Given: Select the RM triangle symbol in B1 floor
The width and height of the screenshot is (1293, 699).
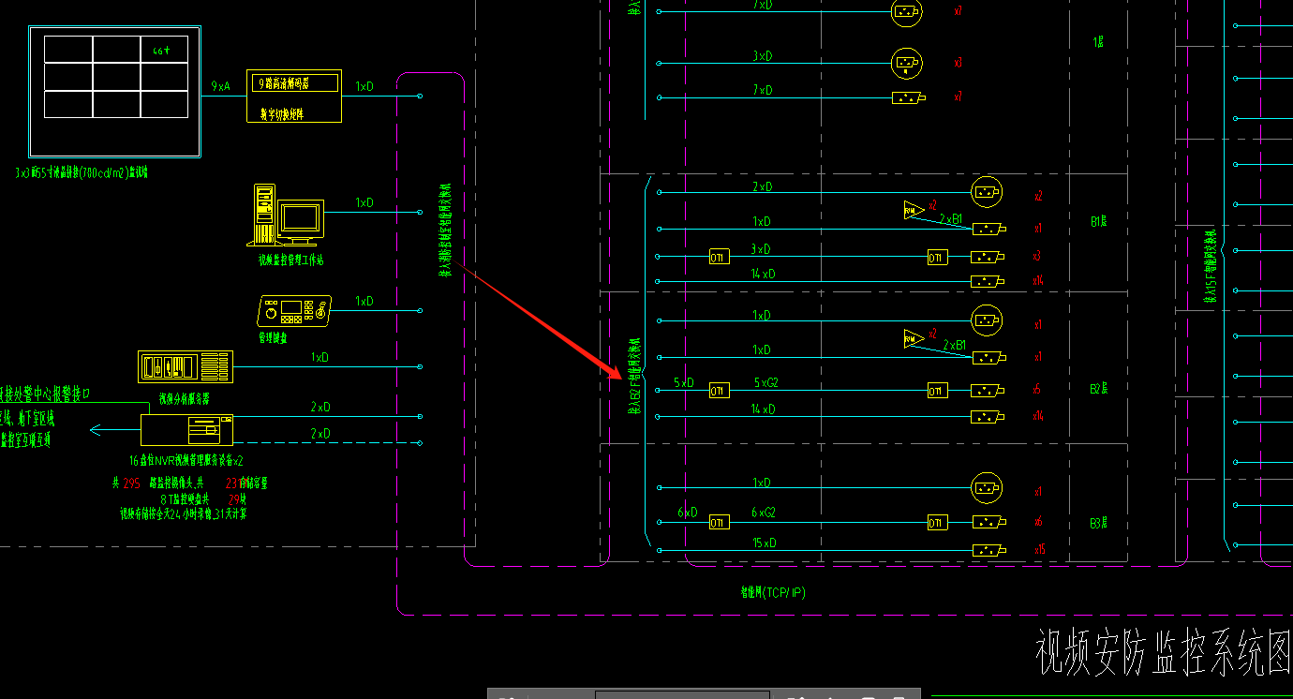Looking at the screenshot, I should click(x=914, y=210).
